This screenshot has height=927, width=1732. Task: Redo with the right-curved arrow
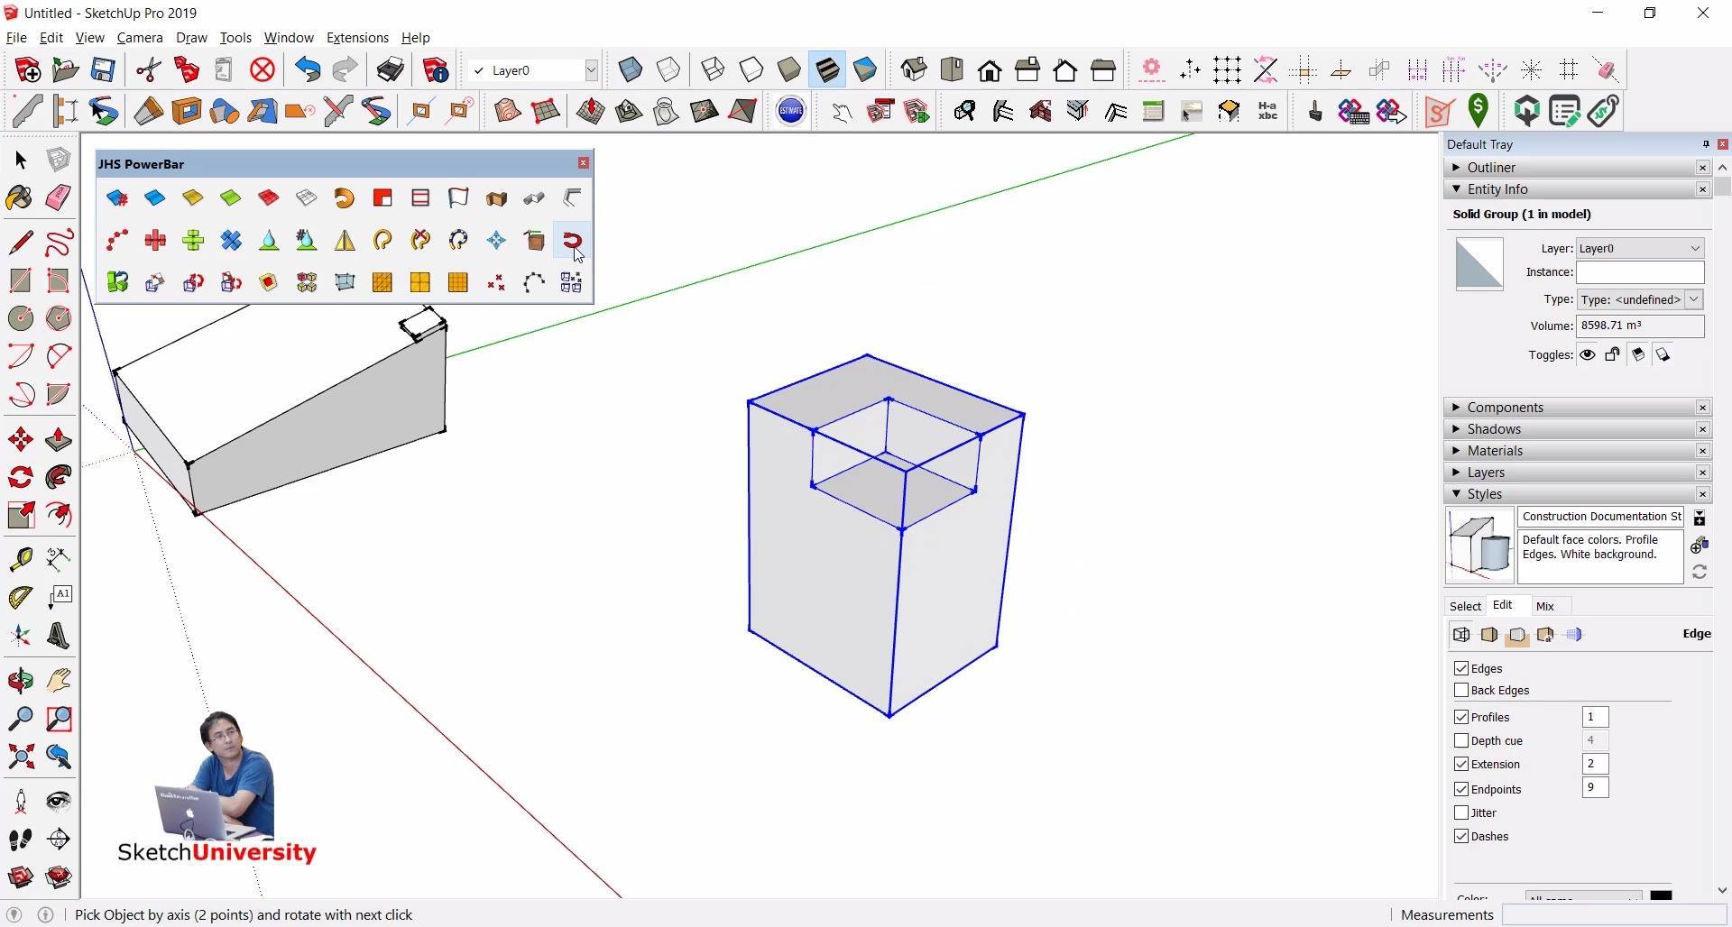(x=345, y=70)
